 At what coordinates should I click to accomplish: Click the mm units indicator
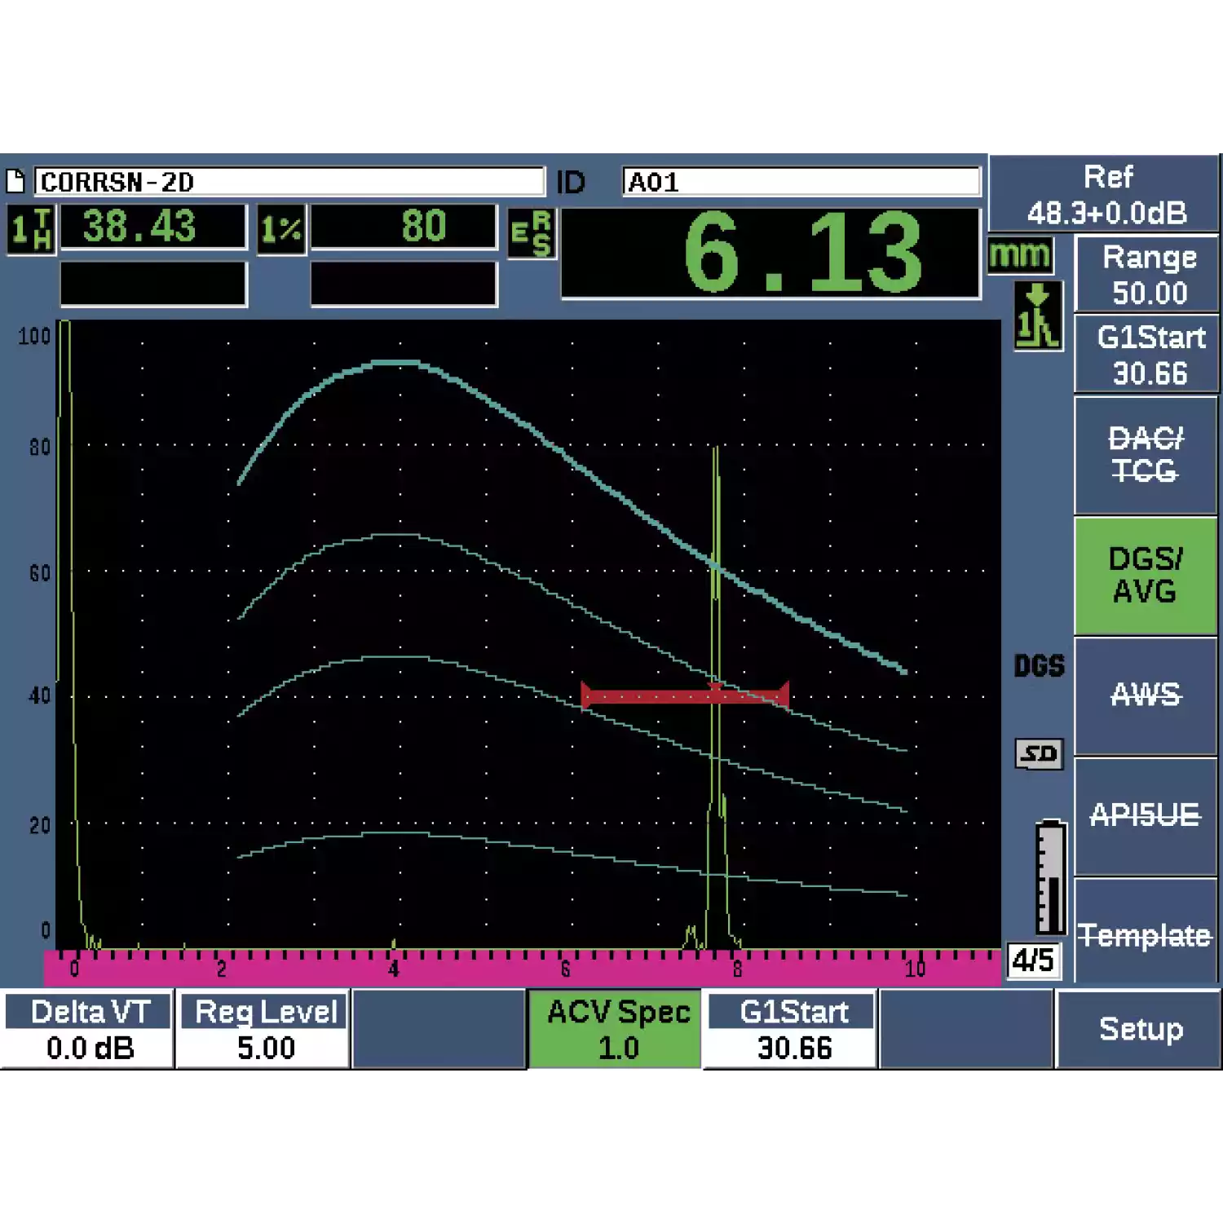[x=1020, y=255]
